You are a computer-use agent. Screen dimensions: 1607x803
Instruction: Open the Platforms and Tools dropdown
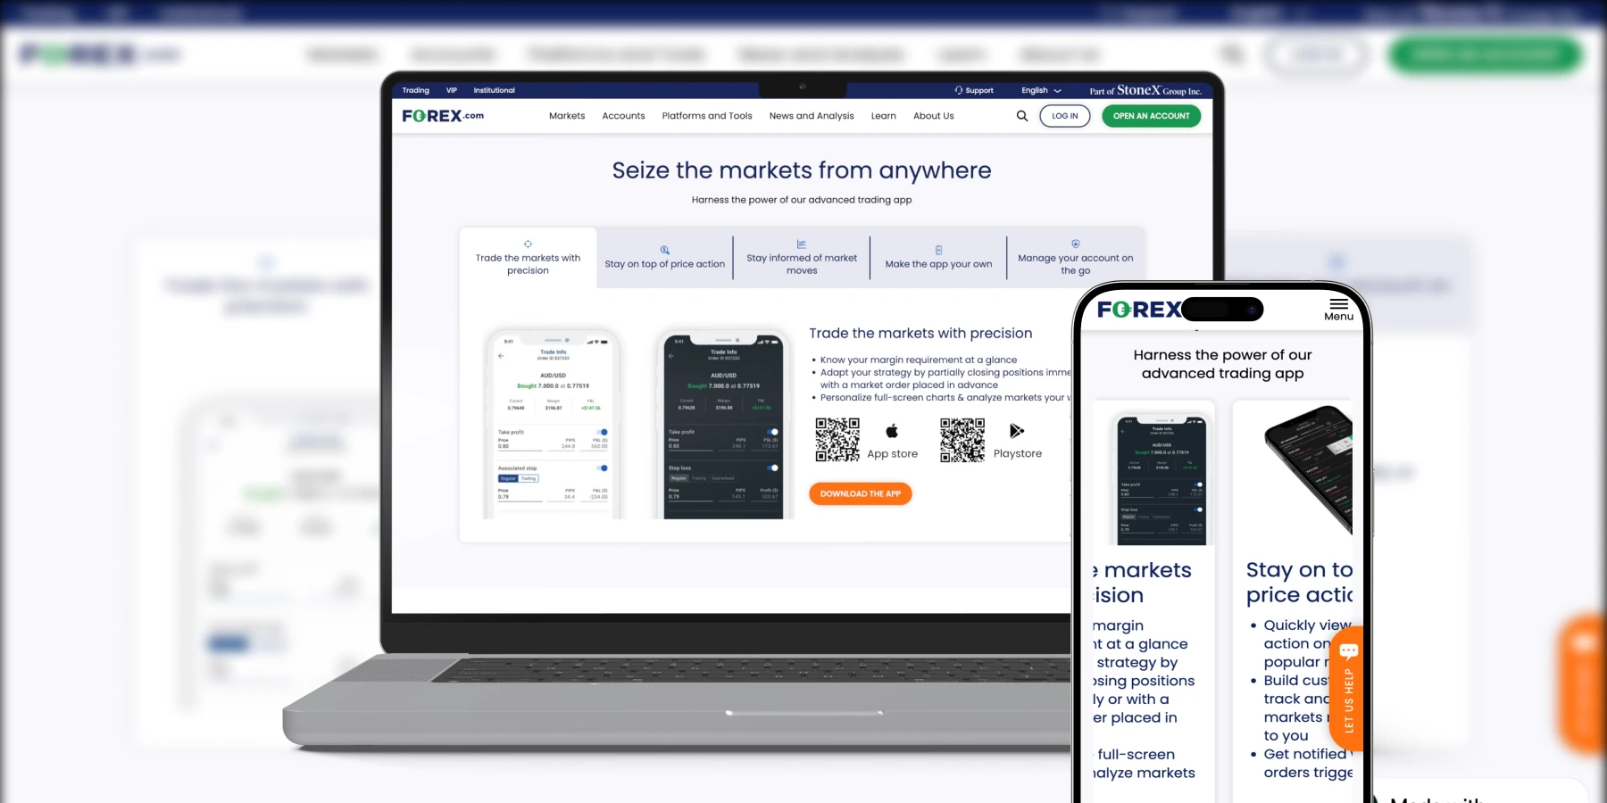(x=707, y=115)
